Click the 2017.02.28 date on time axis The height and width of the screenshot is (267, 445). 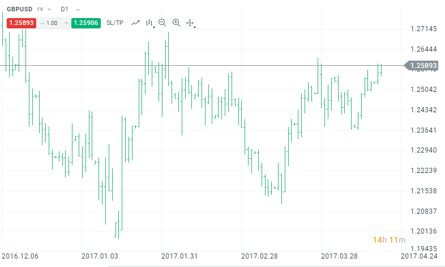coord(258,256)
